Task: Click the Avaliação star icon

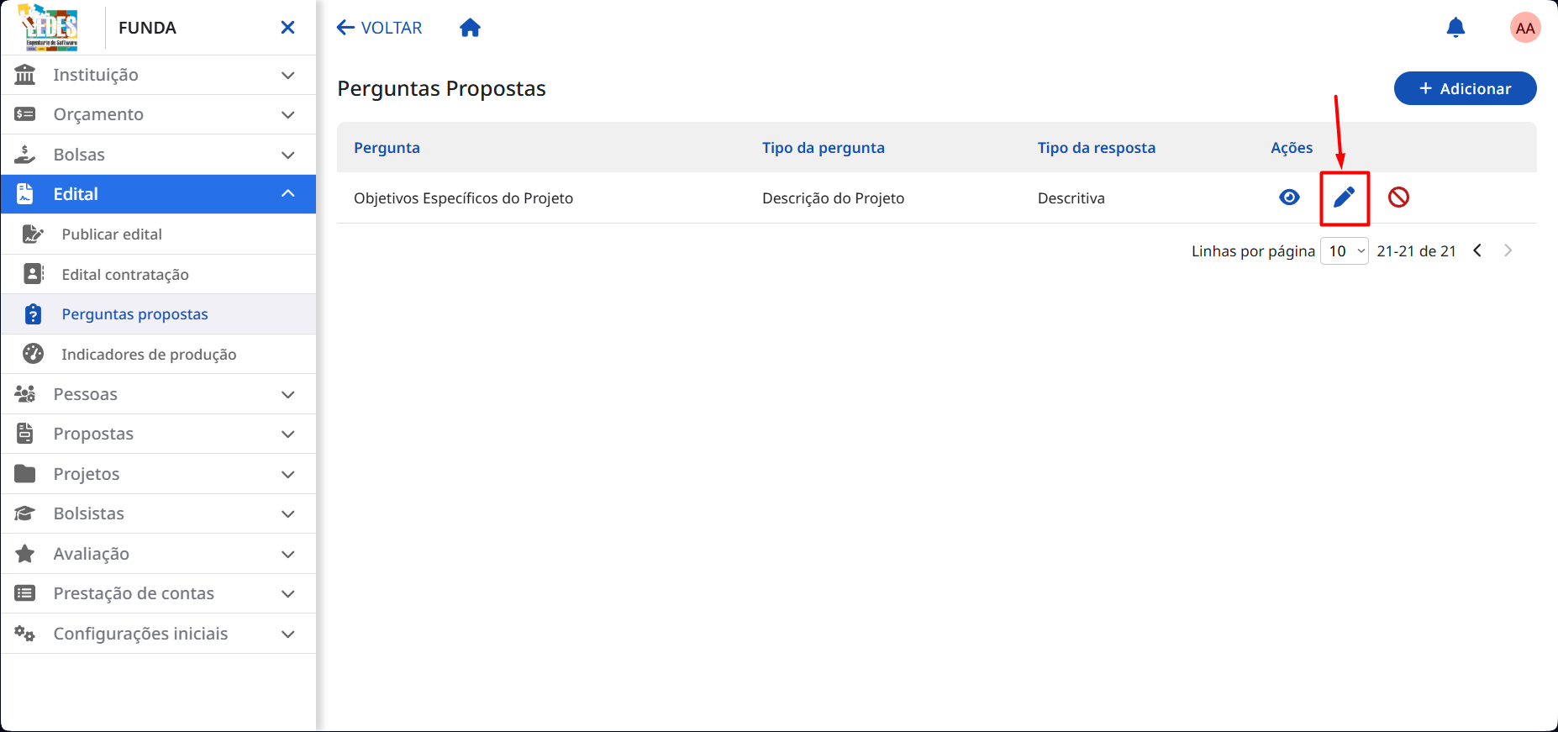Action: [x=25, y=554]
